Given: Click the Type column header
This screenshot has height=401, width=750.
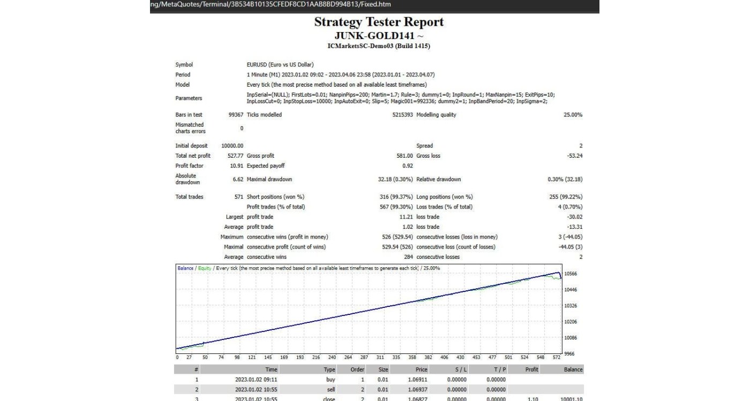Looking at the screenshot, I should point(329,369).
